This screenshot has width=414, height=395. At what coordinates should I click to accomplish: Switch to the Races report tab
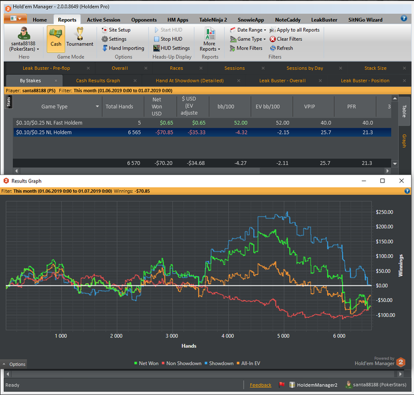click(176, 68)
